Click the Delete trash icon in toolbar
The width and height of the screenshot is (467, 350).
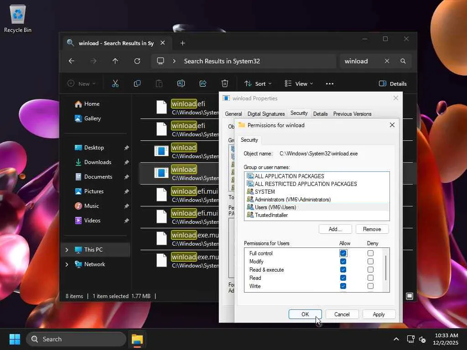225,83
